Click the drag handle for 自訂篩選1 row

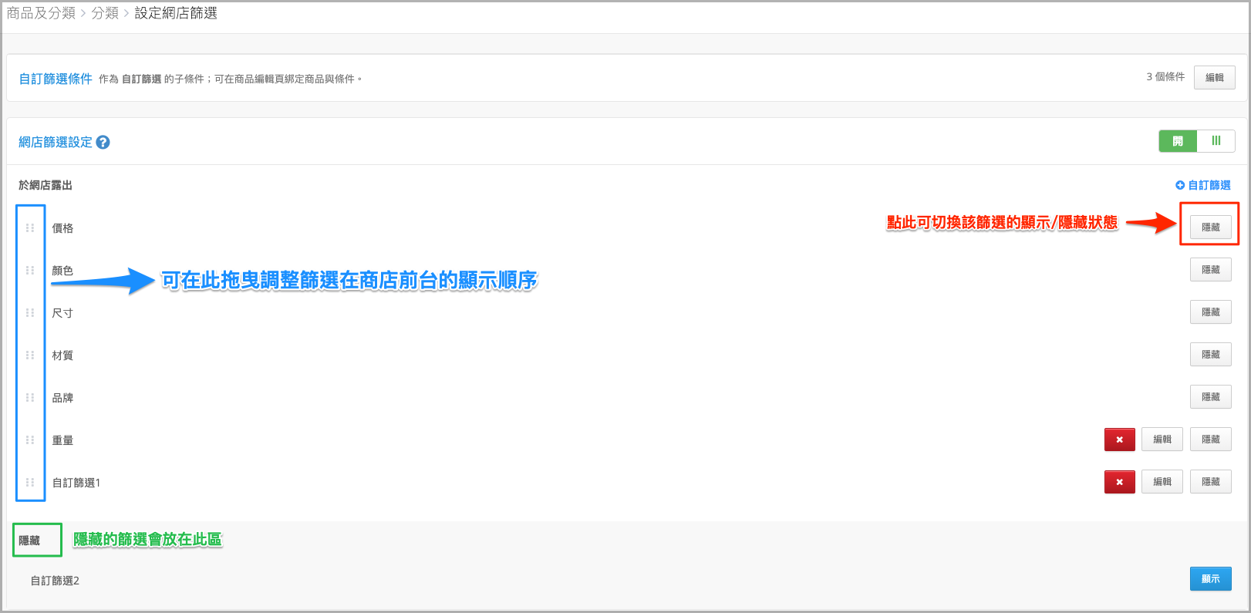(x=30, y=483)
